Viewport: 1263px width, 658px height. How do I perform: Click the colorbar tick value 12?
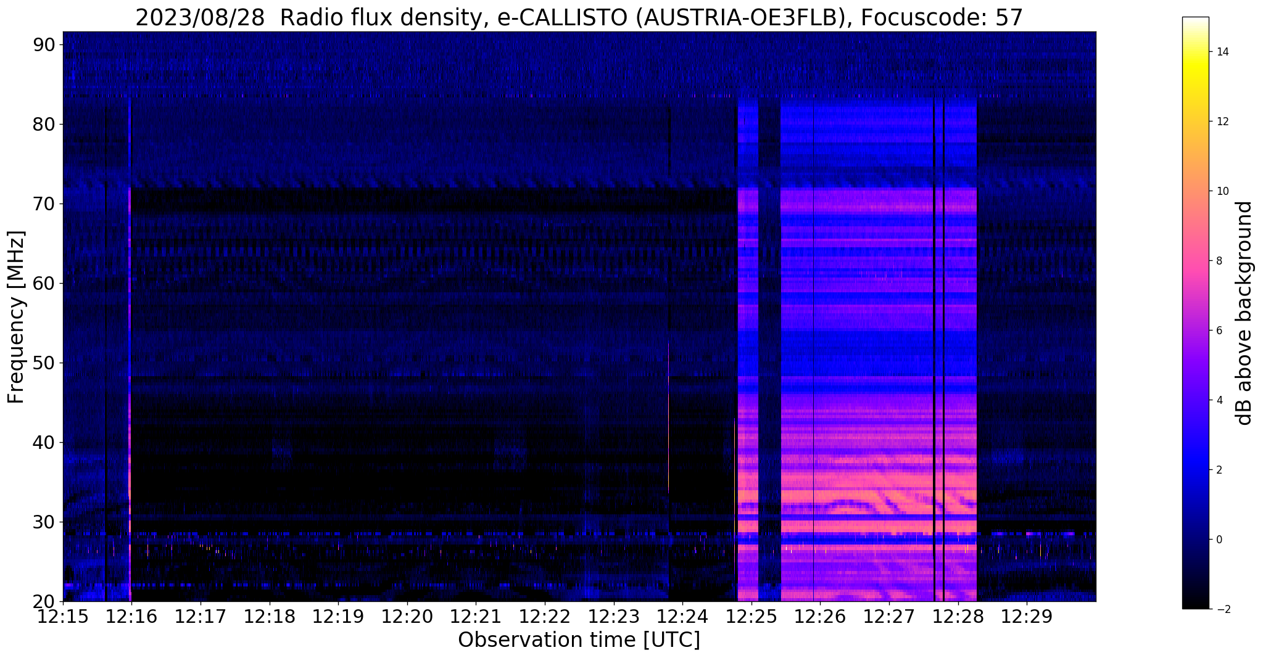1222,121
